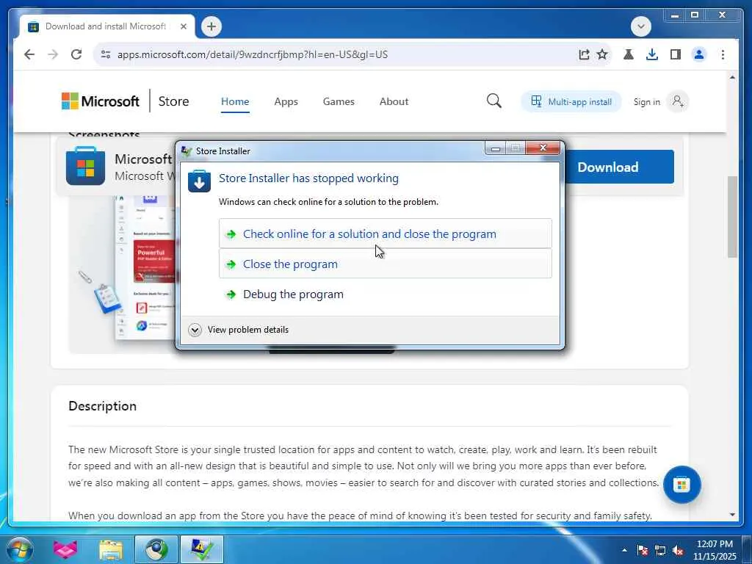This screenshot has width=752, height=564.
Task: Bookmark this page with star icon
Action: pyautogui.click(x=602, y=54)
